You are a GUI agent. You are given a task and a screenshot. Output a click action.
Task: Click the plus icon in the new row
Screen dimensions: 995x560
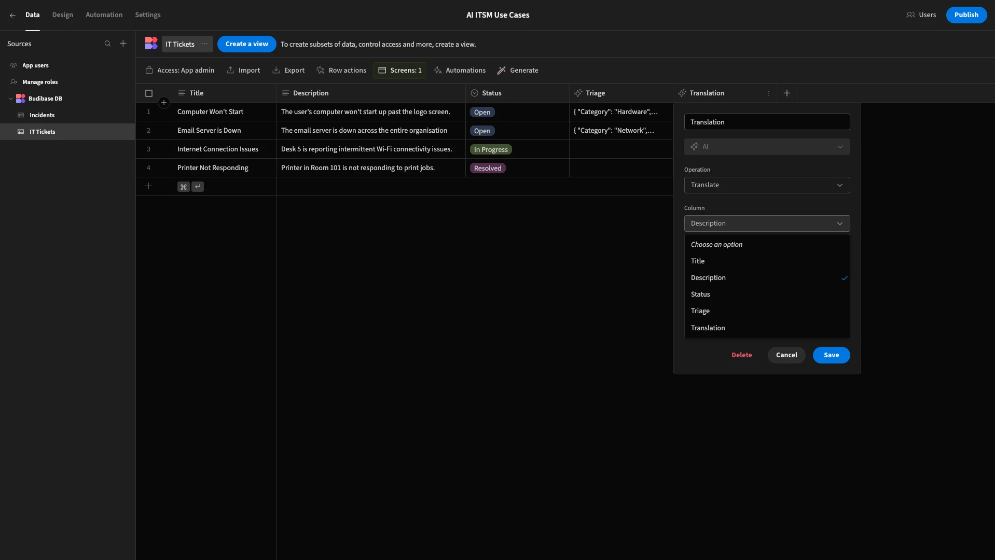pos(148,186)
